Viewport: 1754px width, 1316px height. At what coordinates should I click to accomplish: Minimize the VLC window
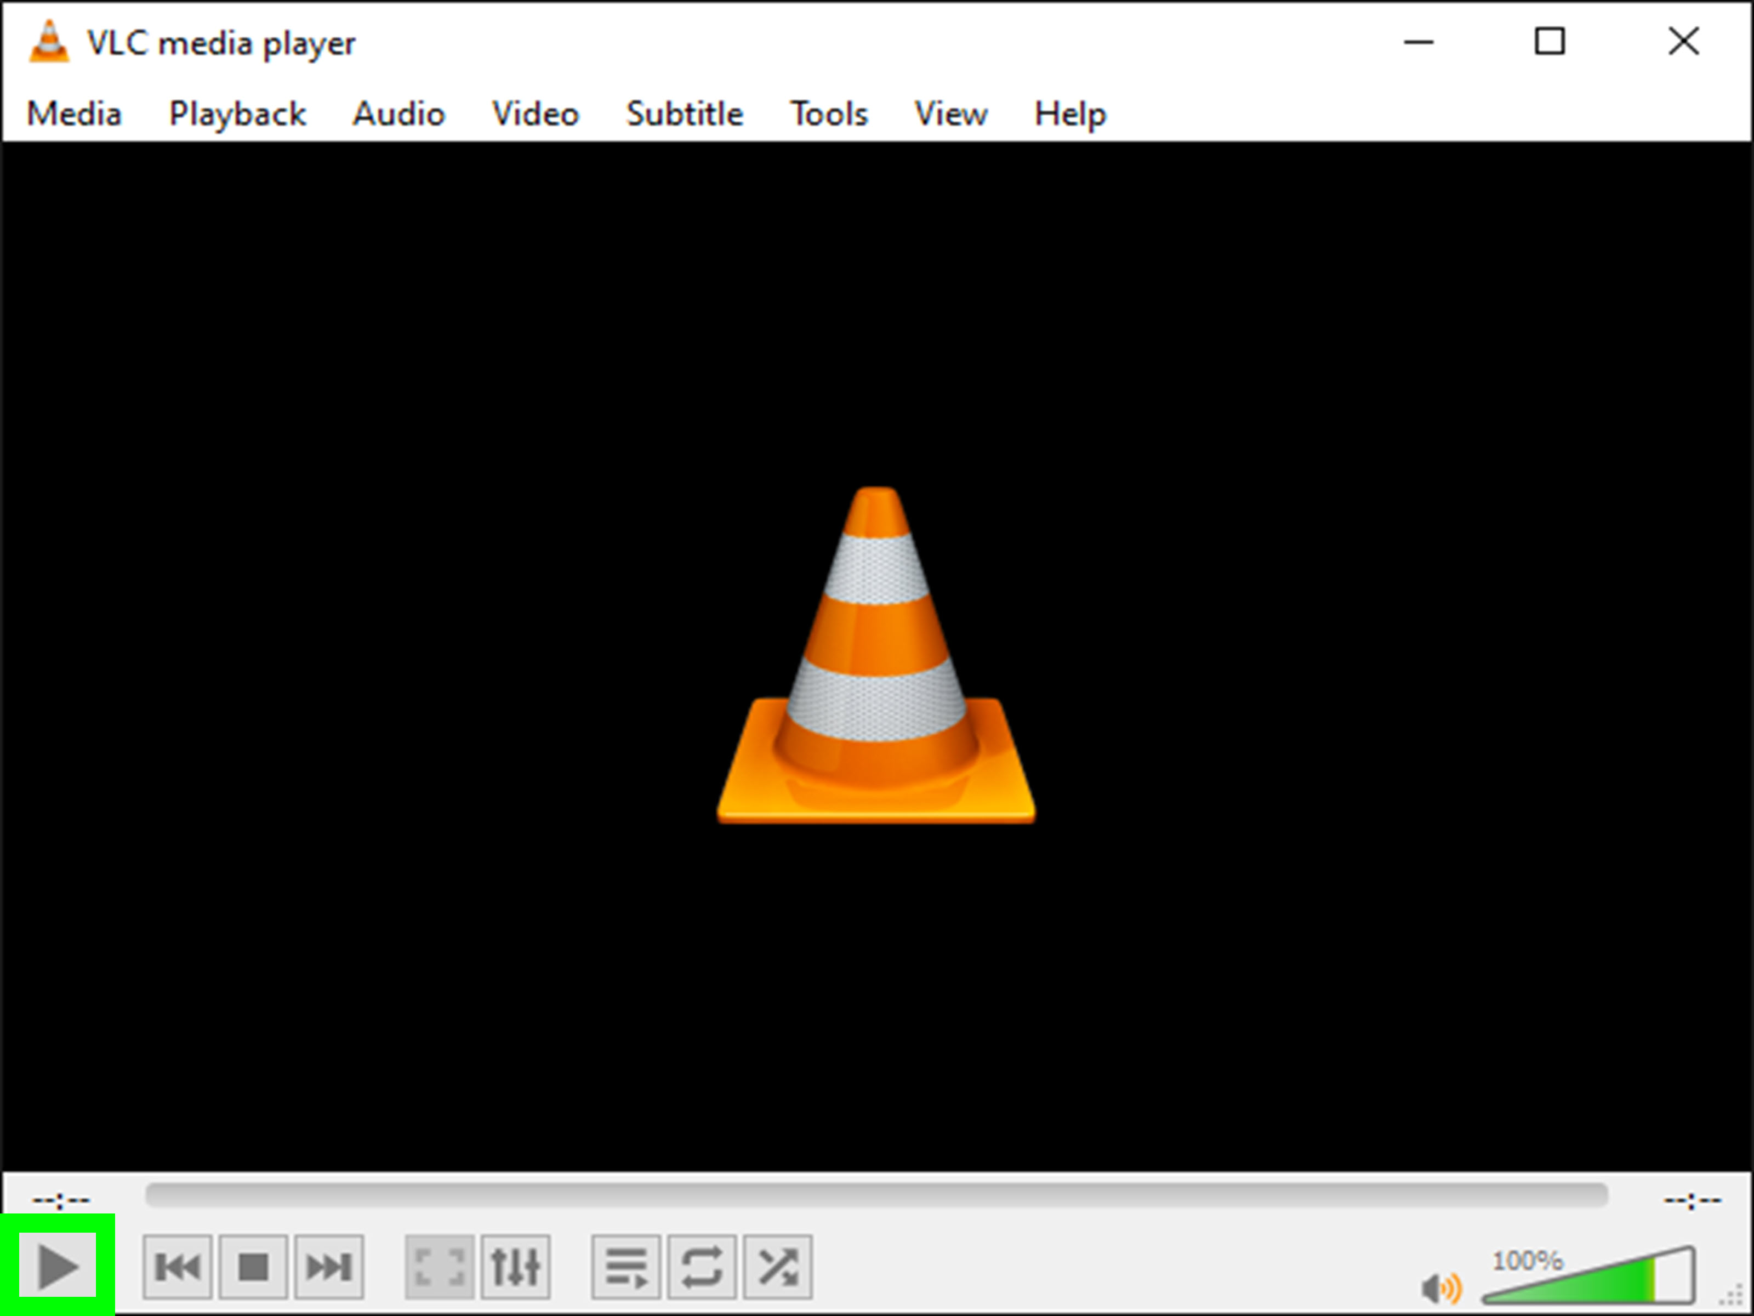pyautogui.click(x=1419, y=41)
